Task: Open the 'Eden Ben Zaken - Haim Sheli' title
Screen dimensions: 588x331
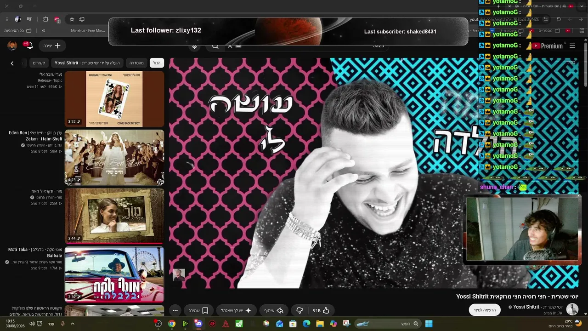Action: coord(35,136)
